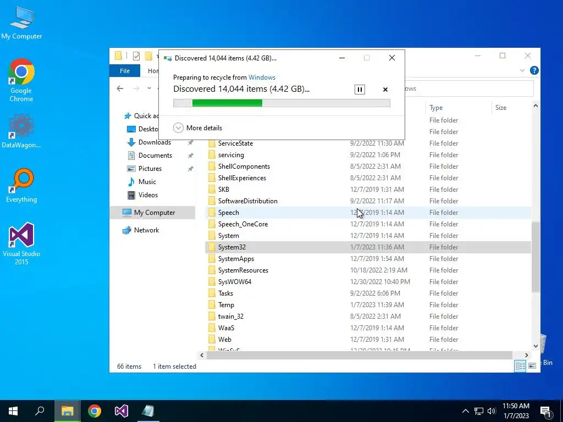
Task: Switch to large icons view layout
Action: coord(532,365)
